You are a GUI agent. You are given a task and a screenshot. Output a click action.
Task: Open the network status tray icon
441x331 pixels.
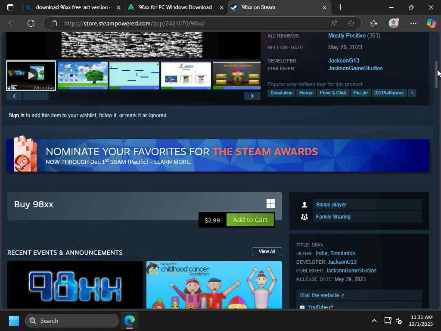click(x=388, y=321)
